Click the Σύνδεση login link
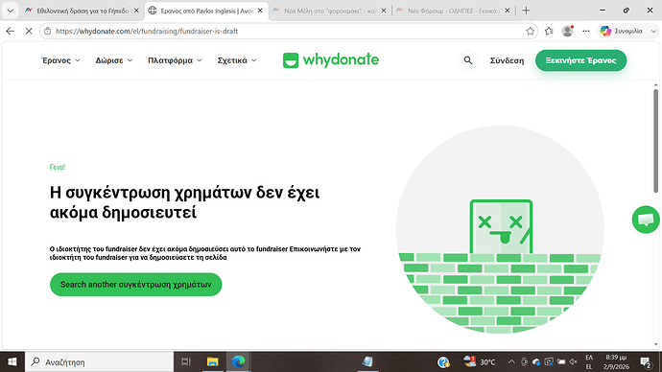The image size is (662, 372). 507,60
